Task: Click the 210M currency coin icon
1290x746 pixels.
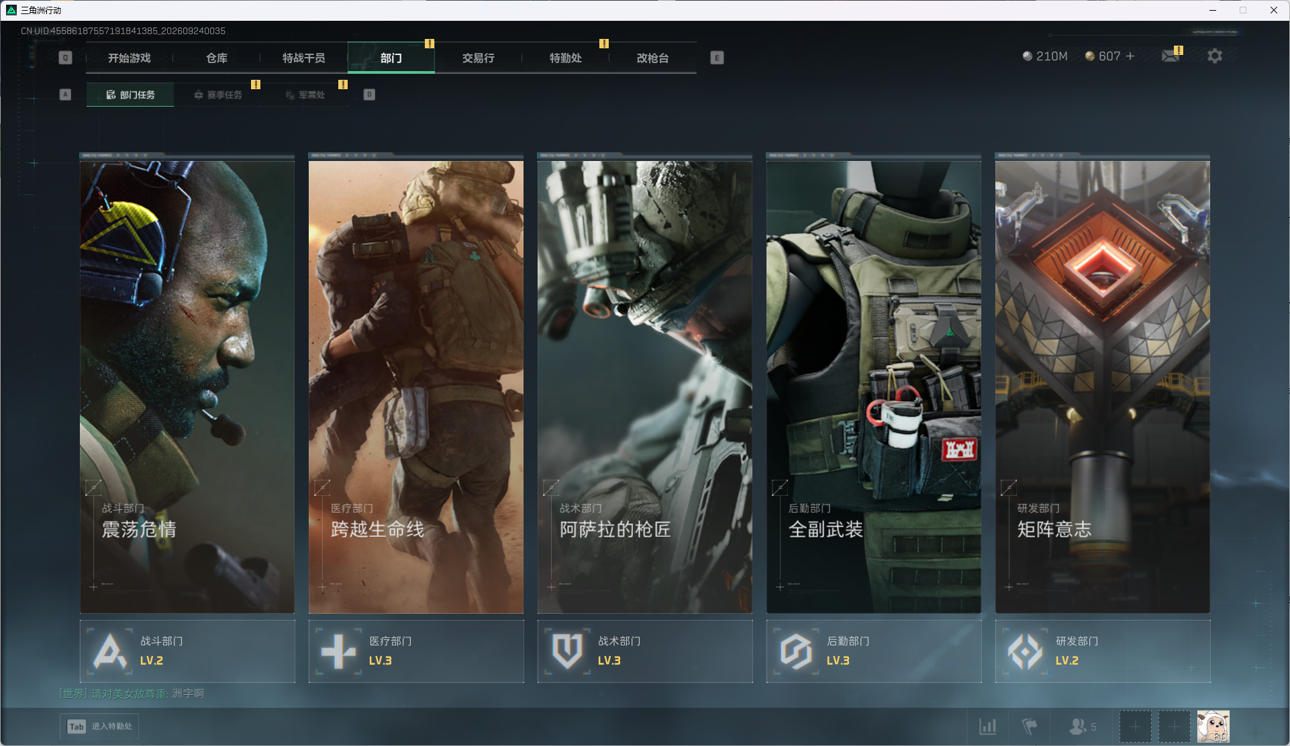Action: pos(1027,56)
